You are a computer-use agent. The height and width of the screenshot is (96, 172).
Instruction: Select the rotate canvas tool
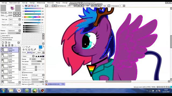tap(29, 50)
